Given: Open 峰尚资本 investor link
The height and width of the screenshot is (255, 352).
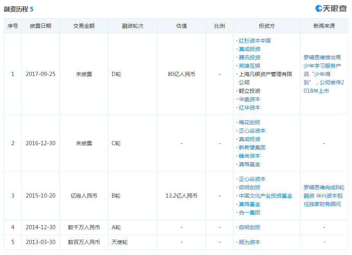Looking at the screenshot, I should pos(249,156).
